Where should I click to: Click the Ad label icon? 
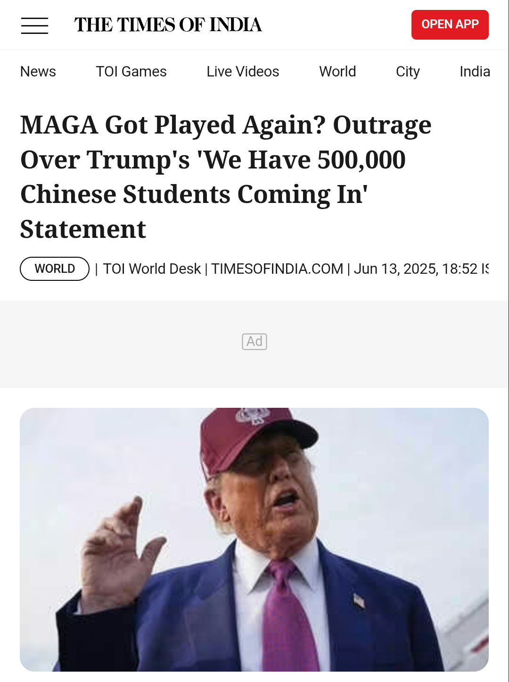[254, 342]
